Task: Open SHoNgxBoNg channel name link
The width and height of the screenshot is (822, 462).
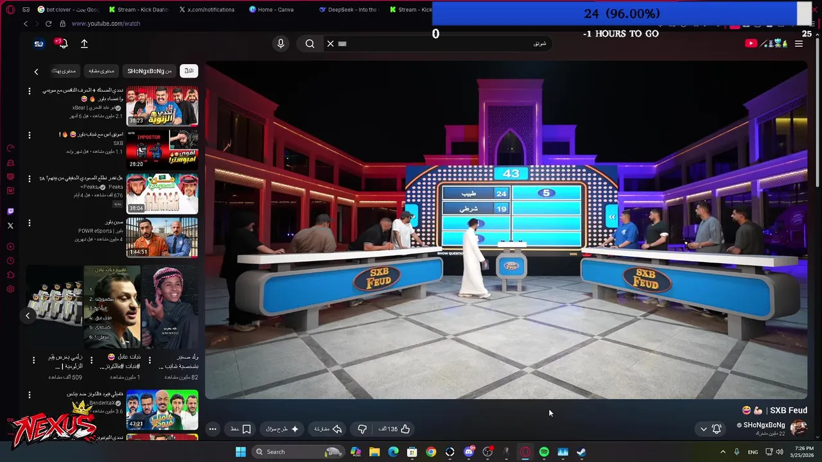Action: (x=764, y=425)
